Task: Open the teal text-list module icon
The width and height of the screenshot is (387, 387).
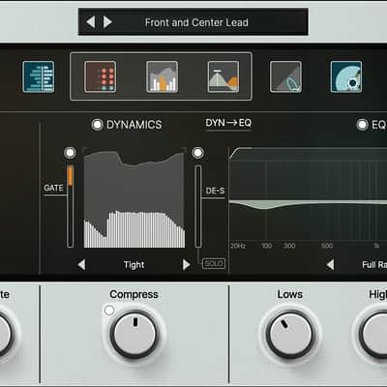Action: (x=39, y=77)
